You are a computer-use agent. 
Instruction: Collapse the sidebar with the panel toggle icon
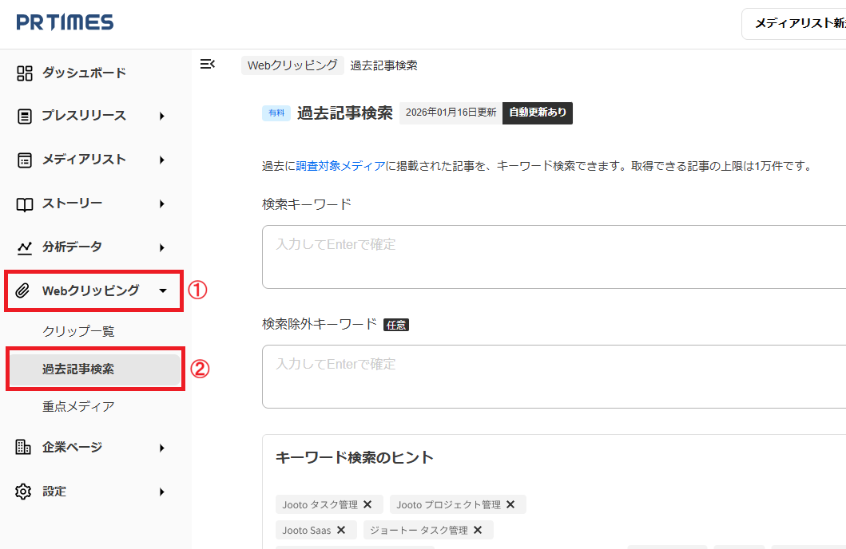(208, 65)
